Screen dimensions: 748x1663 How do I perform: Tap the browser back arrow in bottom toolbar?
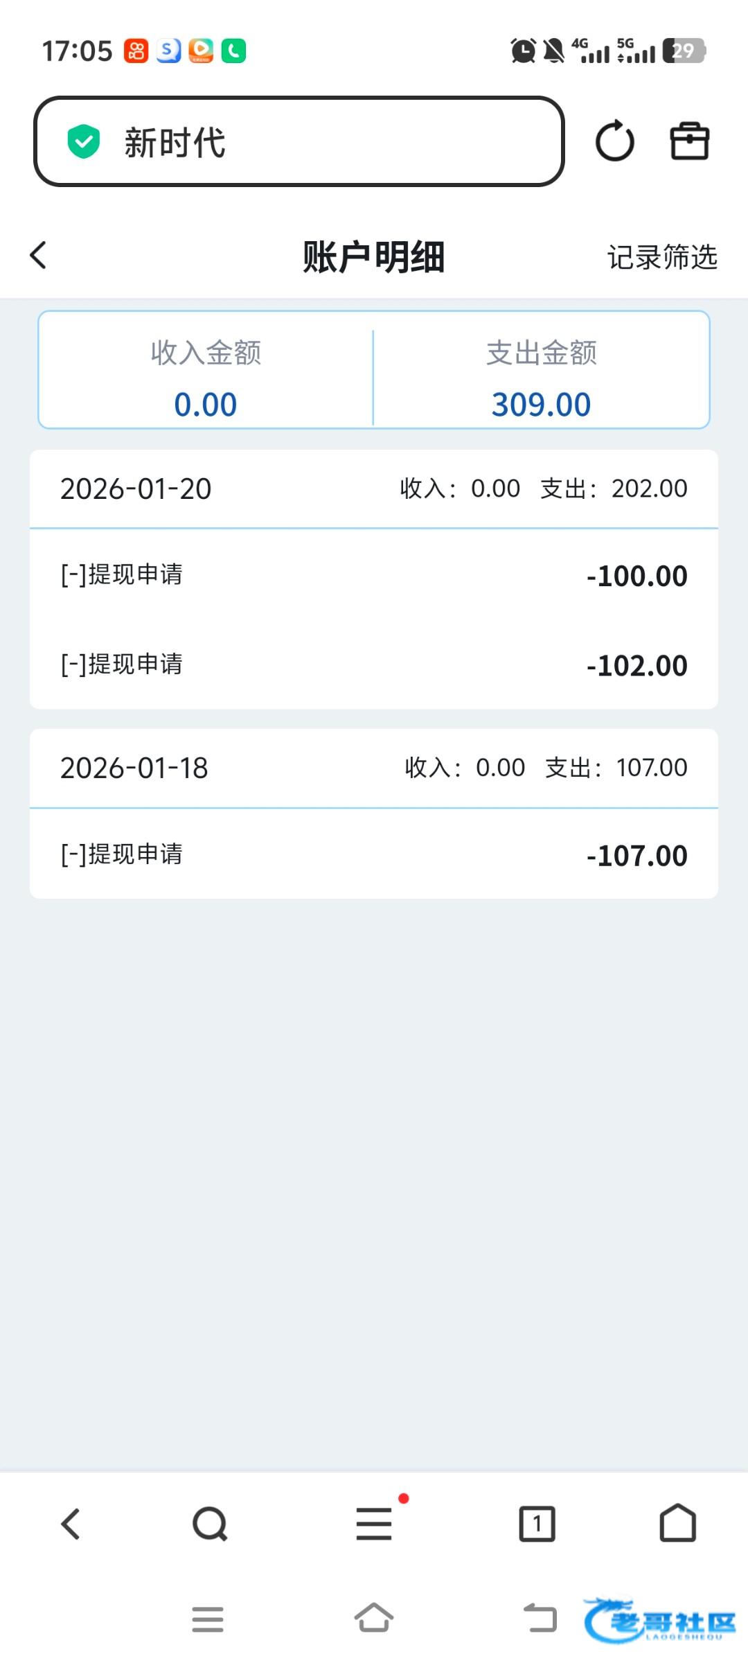coord(71,1524)
